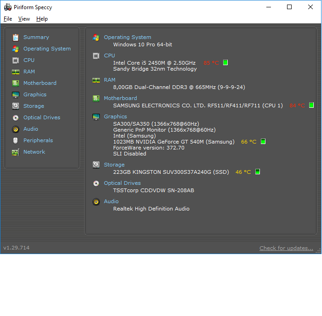This screenshot has height=316, width=322.
Task: Click the Graphics monitor icon in sidebar
Action: pos(16,94)
